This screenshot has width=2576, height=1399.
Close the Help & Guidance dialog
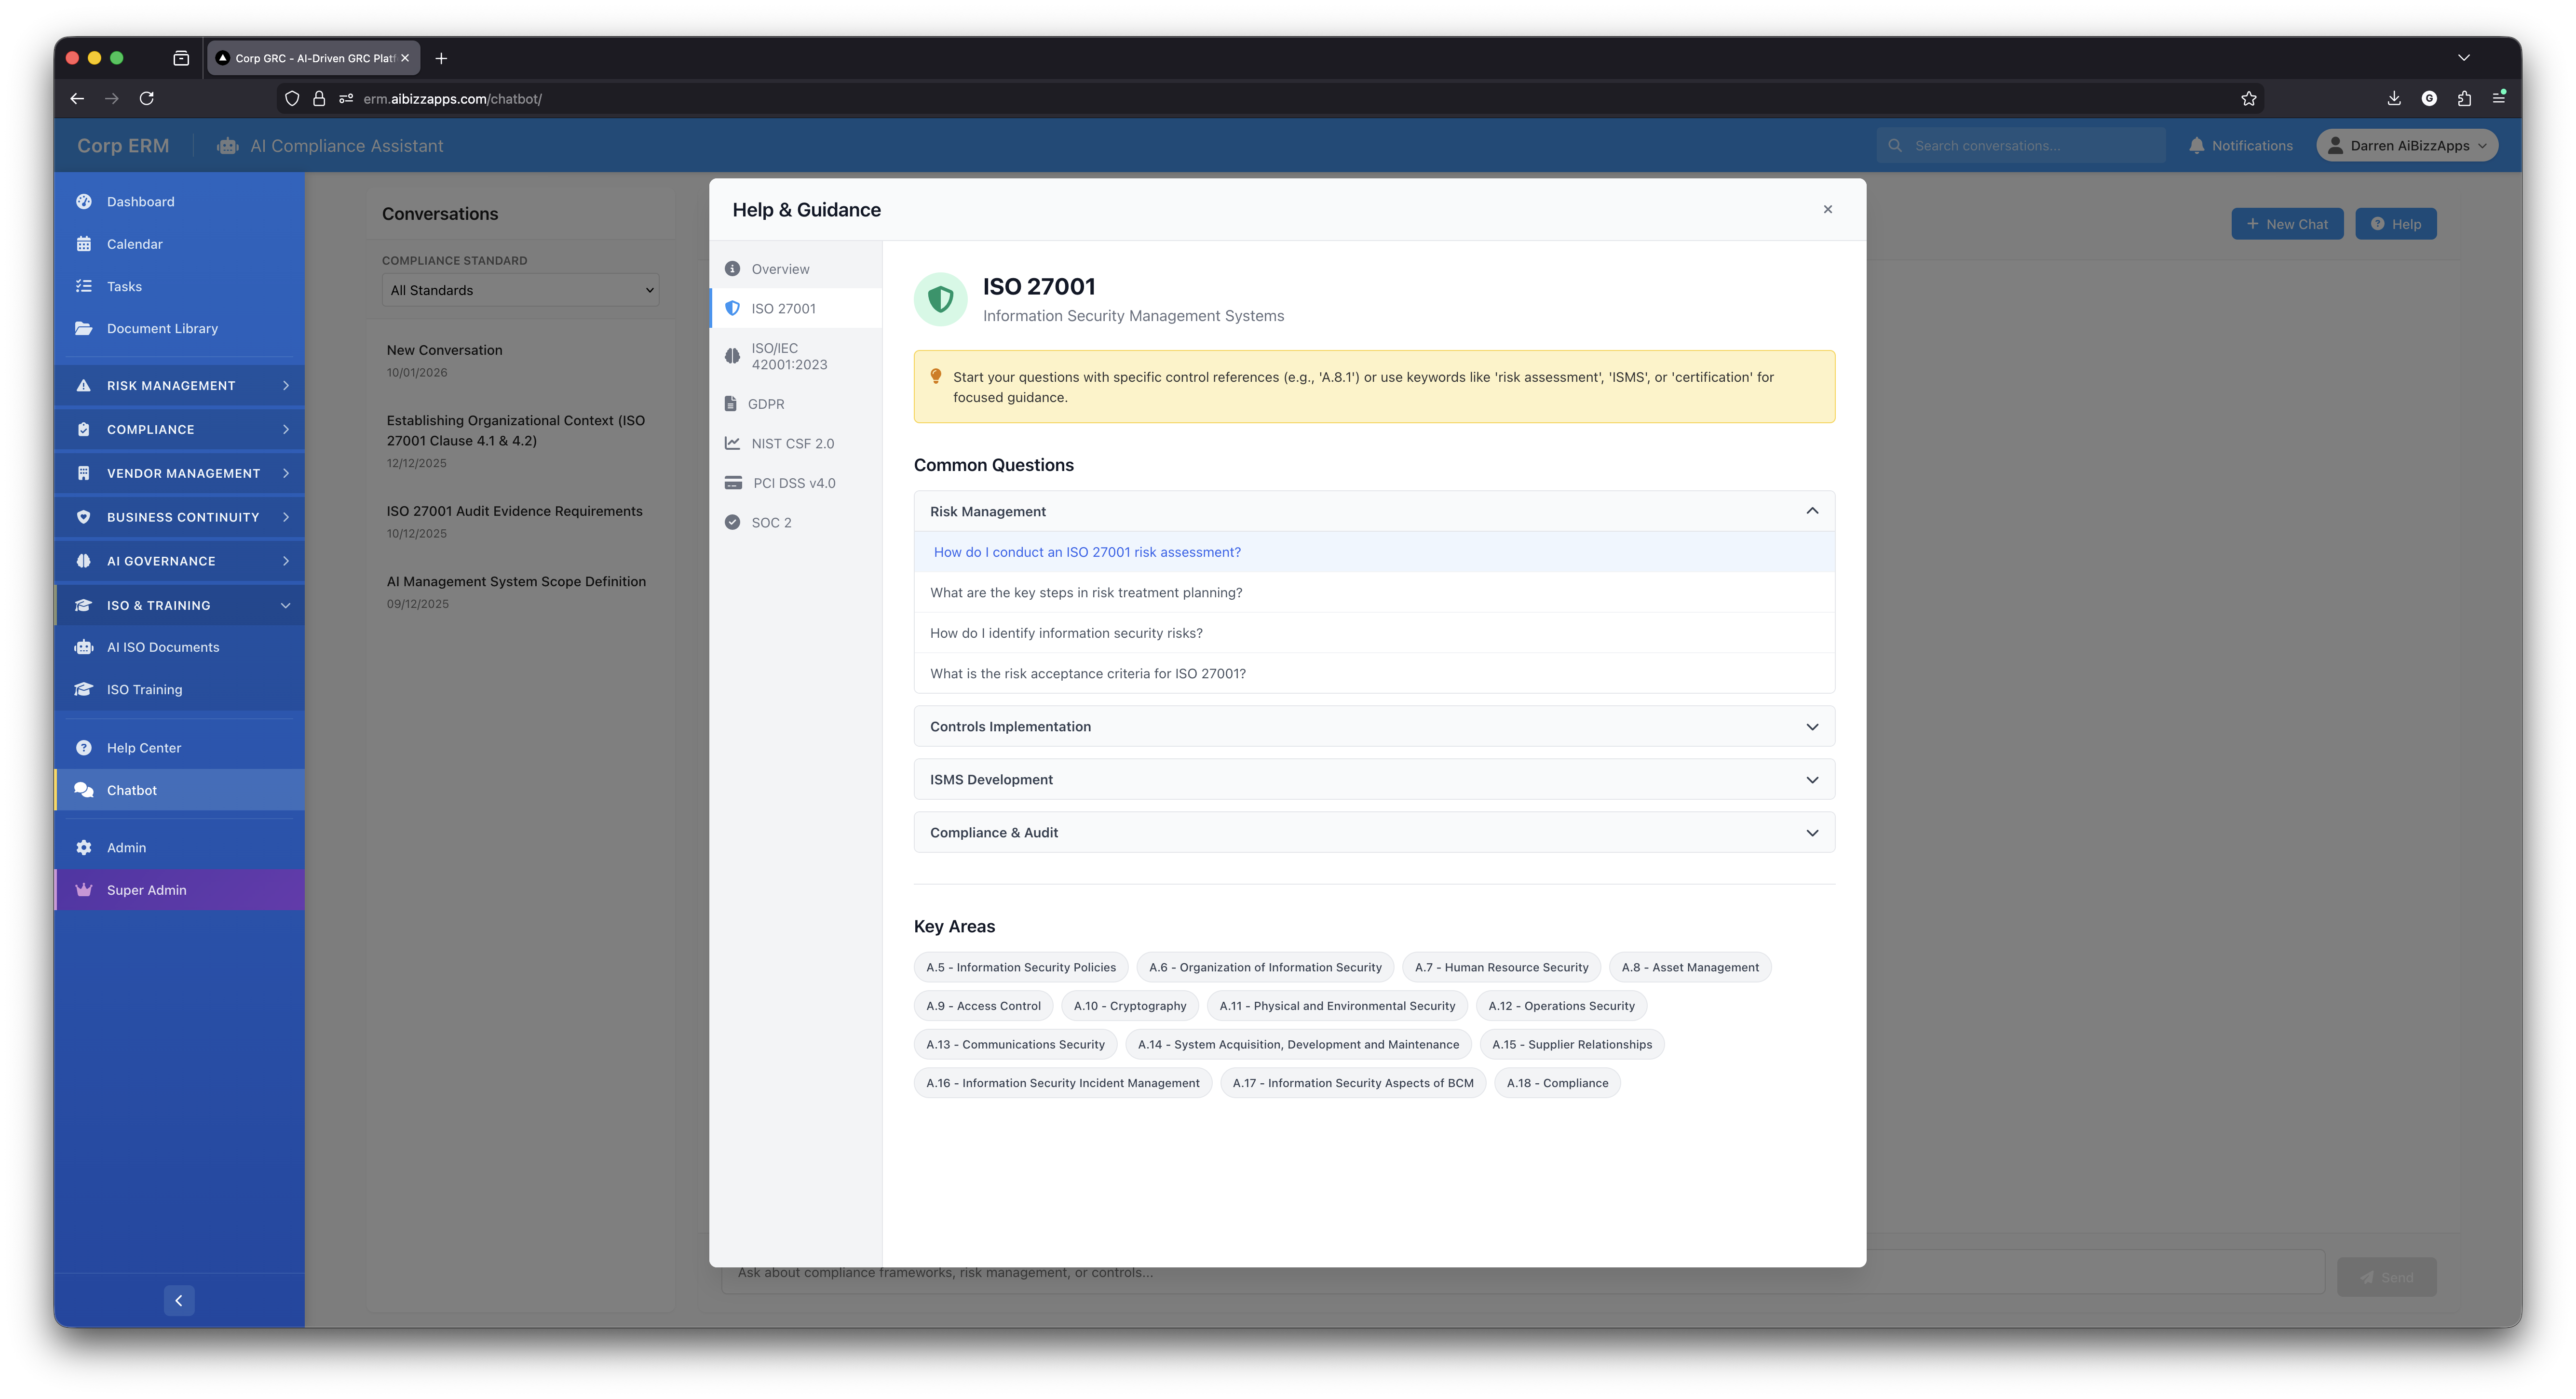pyautogui.click(x=1827, y=209)
